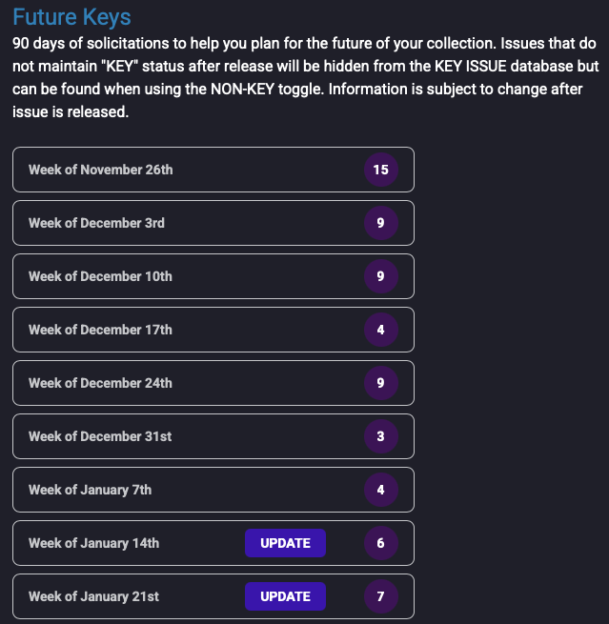
Task: Expand the Week of January 14th row
Action: (93, 543)
